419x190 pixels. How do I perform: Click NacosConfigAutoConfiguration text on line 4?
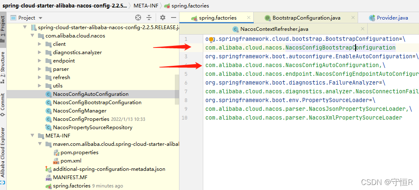[x=332, y=65]
